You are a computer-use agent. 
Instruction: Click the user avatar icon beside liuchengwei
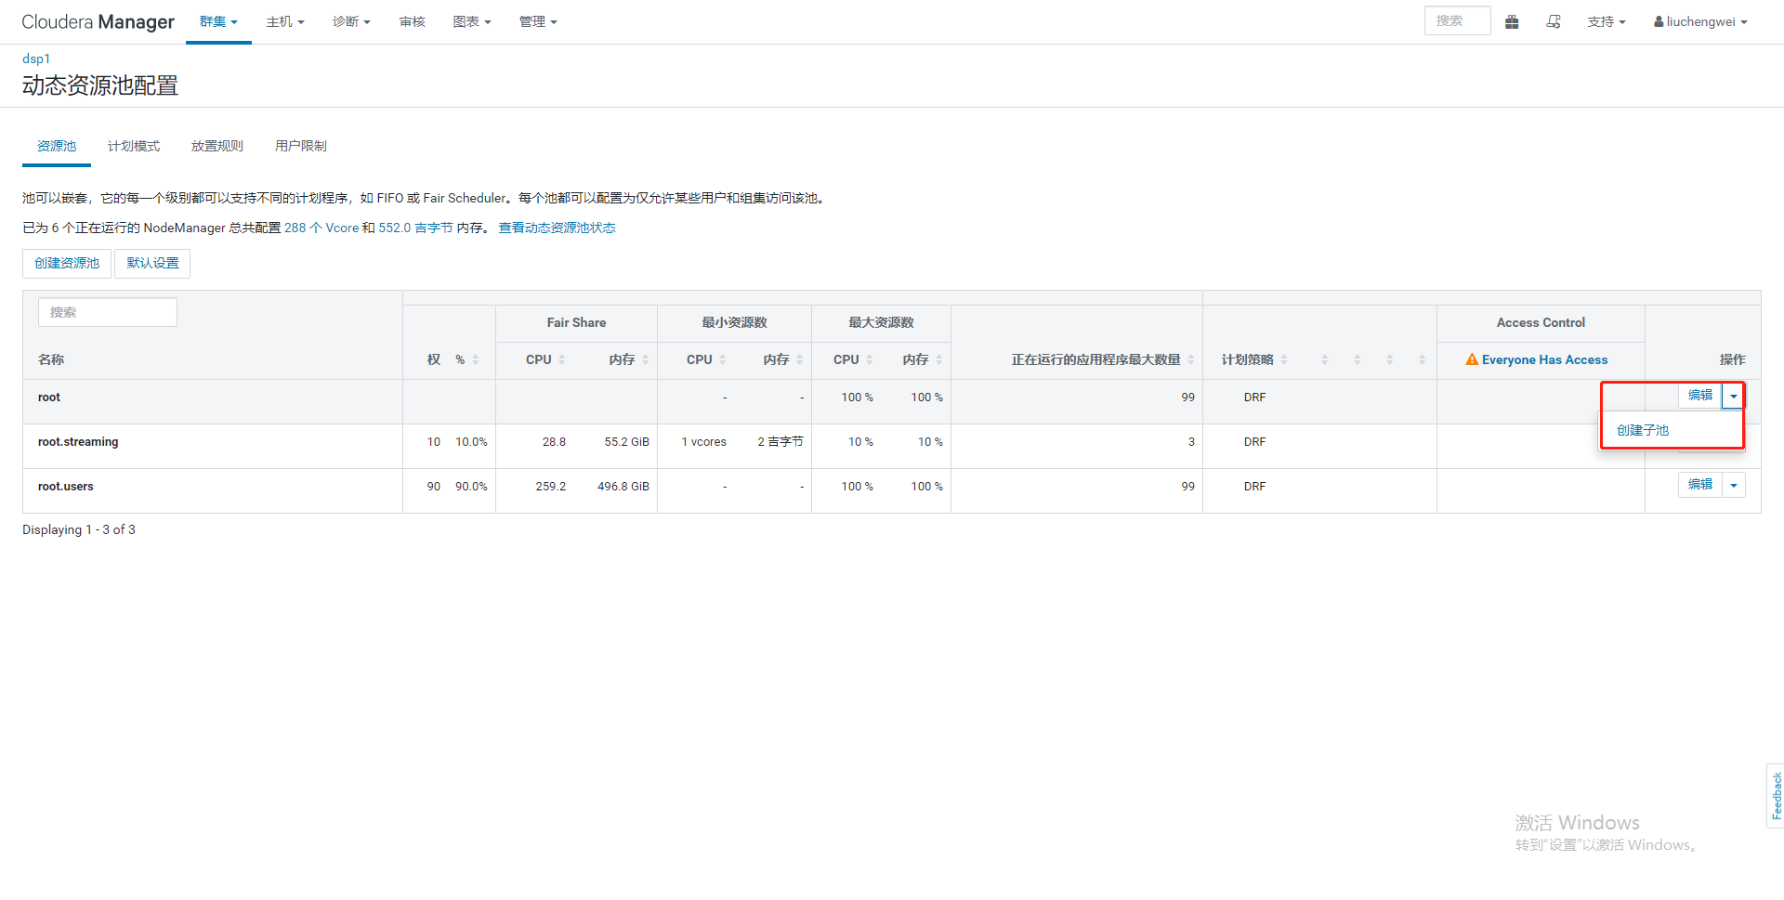[x=1659, y=21]
